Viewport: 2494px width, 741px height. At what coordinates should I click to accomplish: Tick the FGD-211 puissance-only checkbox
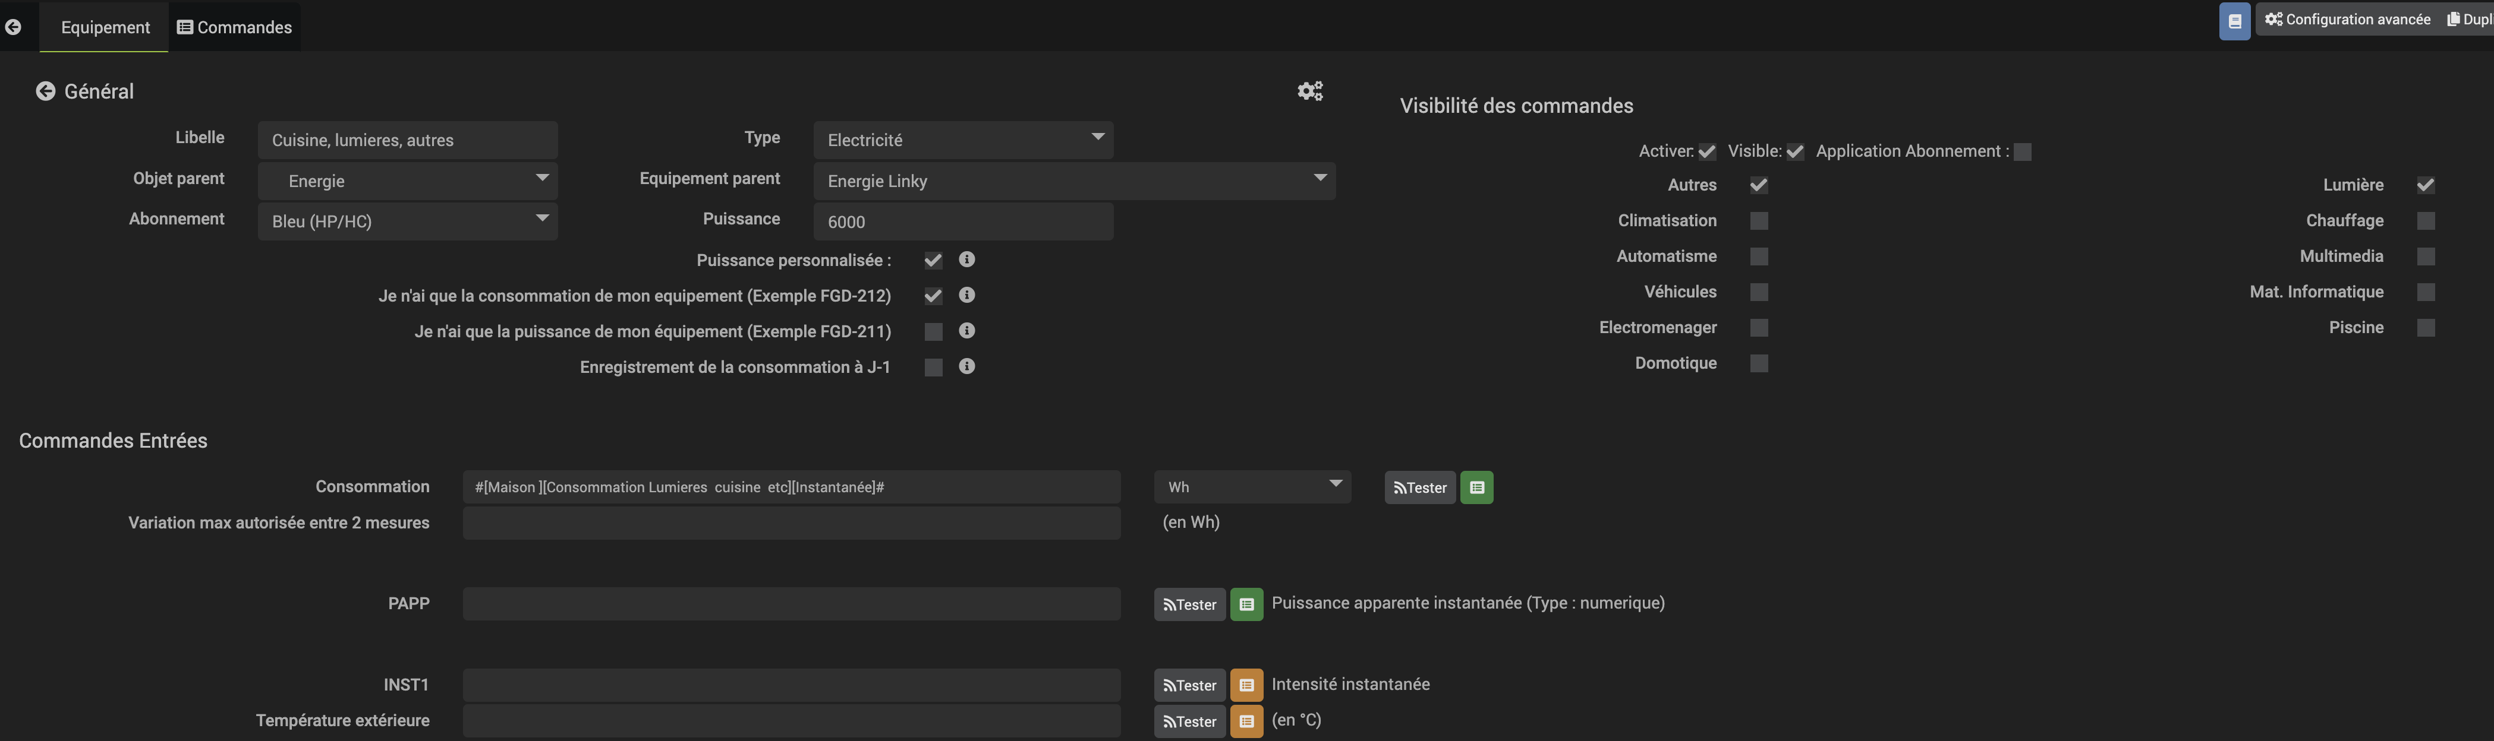(933, 332)
